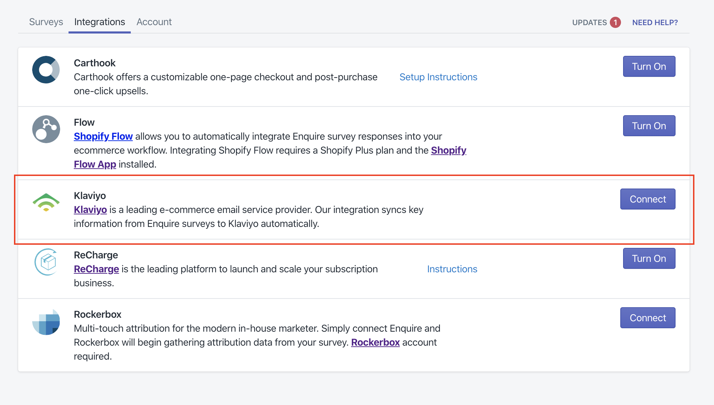Open the Account tab
Viewport: 714px width, 405px height.
coord(154,22)
